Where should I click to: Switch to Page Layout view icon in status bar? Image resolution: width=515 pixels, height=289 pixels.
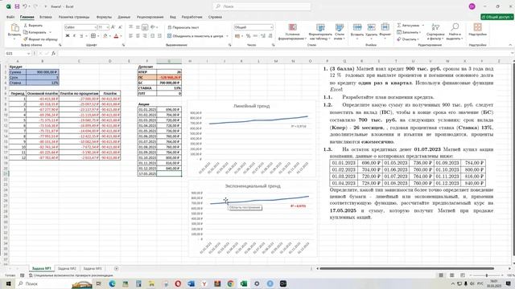coord(452,275)
